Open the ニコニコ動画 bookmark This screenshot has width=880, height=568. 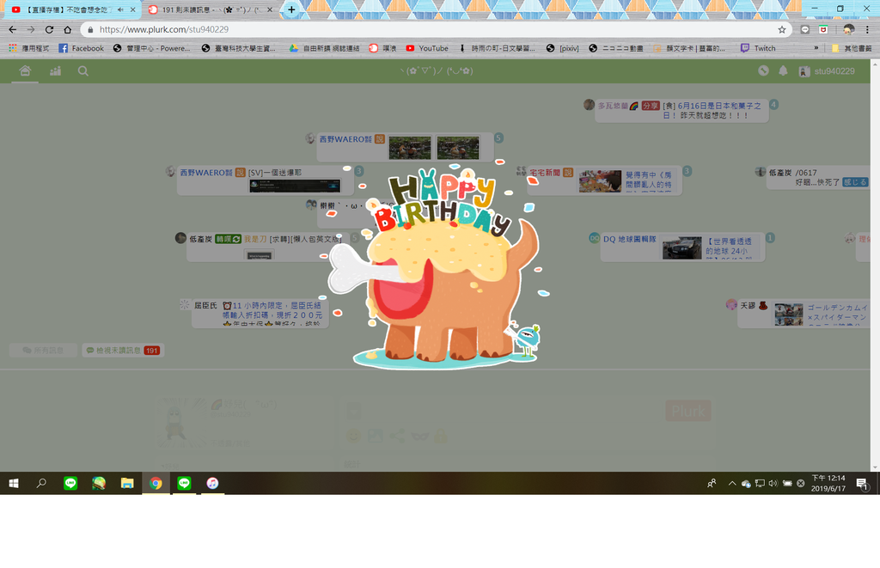pyautogui.click(x=615, y=48)
